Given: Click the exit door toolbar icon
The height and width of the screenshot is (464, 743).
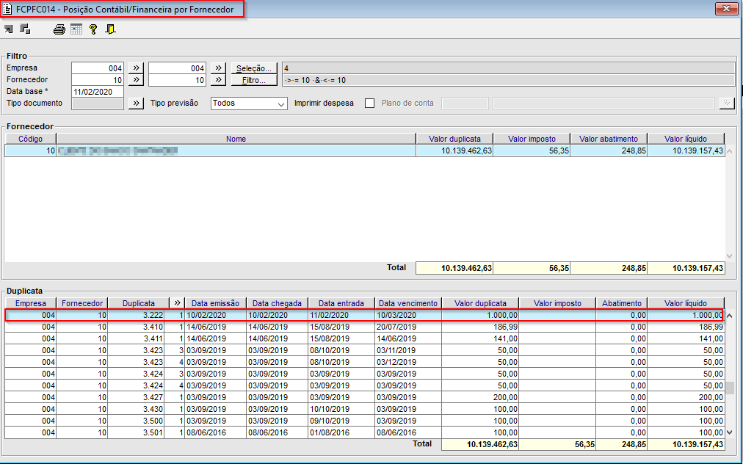Looking at the screenshot, I should point(110,29).
